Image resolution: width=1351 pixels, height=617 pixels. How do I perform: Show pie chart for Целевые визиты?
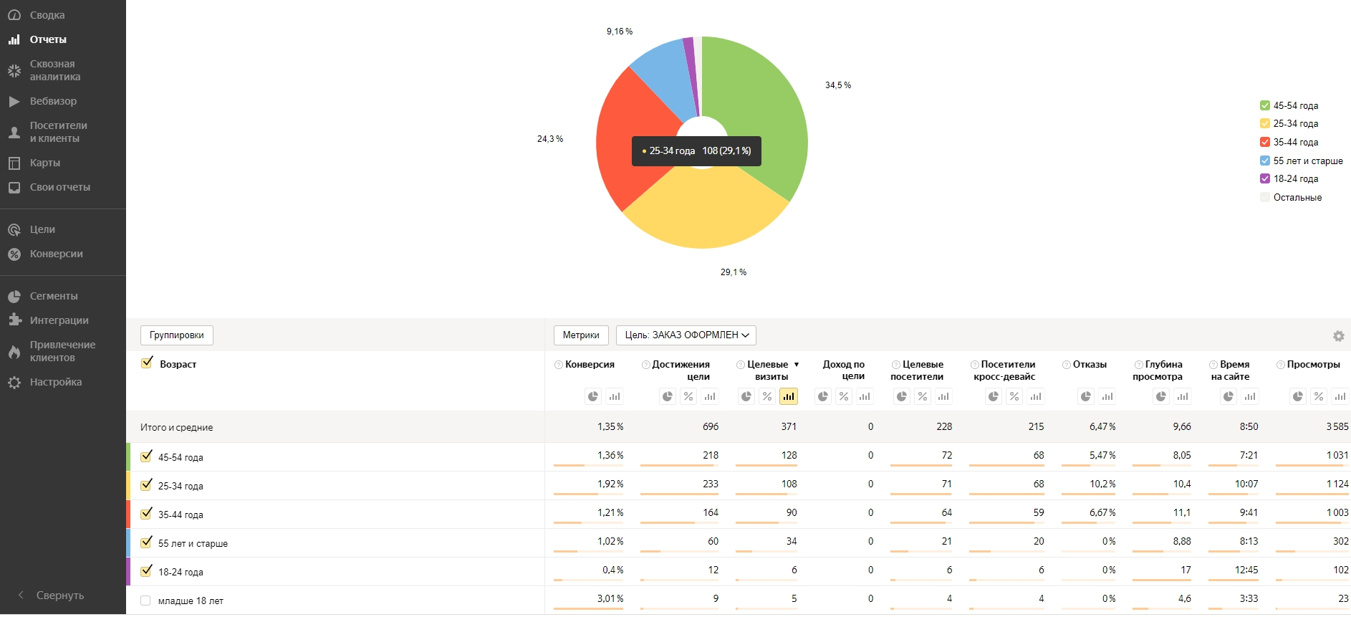pyautogui.click(x=746, y=396)
